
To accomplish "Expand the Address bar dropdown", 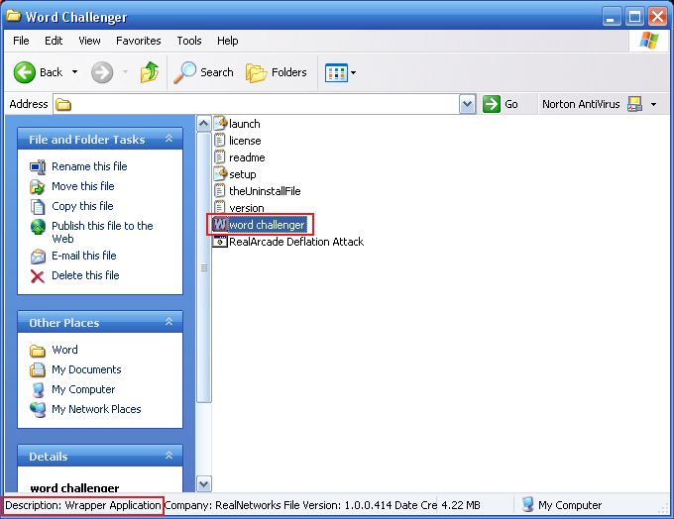I will [467, 104].
